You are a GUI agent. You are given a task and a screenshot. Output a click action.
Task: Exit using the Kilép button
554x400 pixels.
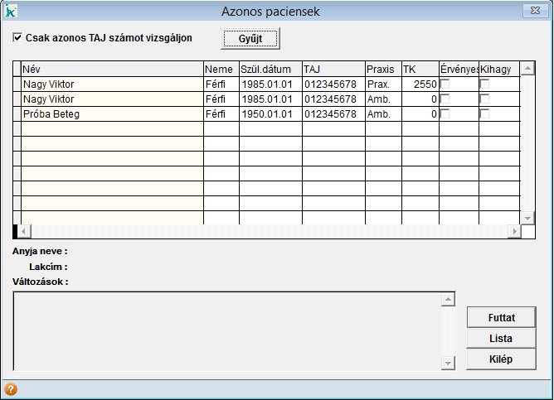point(501,359)
